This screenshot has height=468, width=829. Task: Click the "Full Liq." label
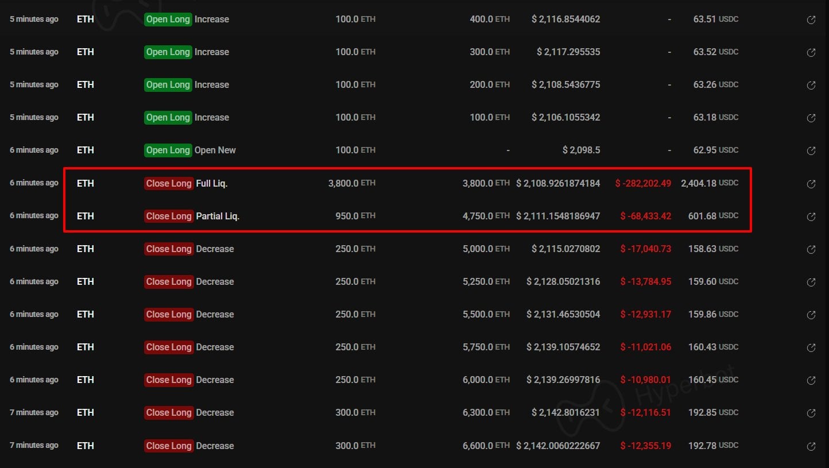(x=212, y=183)
